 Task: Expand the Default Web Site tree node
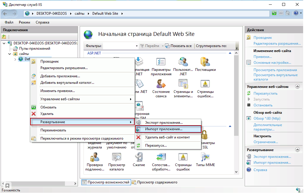click(15, 59)
